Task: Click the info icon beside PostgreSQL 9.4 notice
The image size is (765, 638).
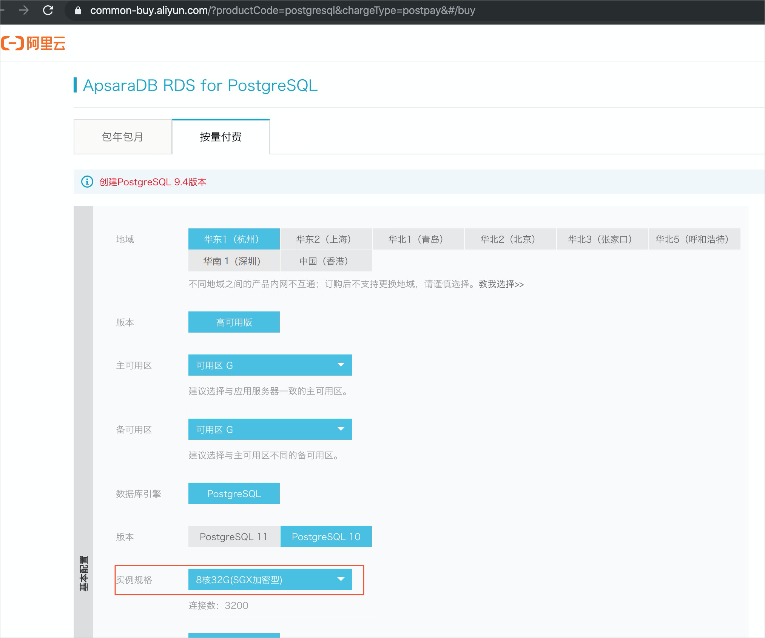Action: [87, 182]
